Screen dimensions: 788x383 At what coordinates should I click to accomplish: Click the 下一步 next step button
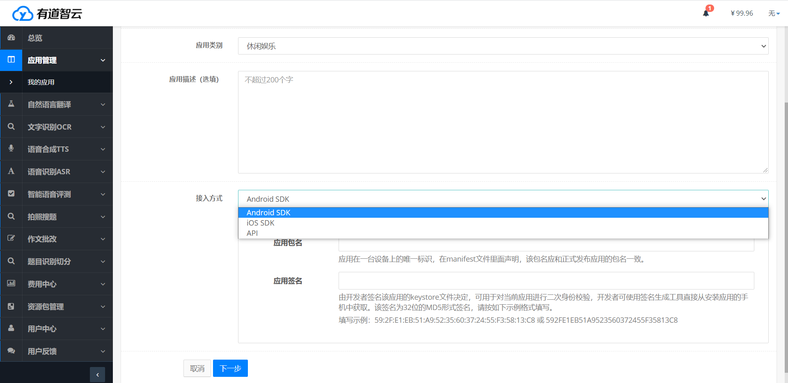(x=230, y=368)
